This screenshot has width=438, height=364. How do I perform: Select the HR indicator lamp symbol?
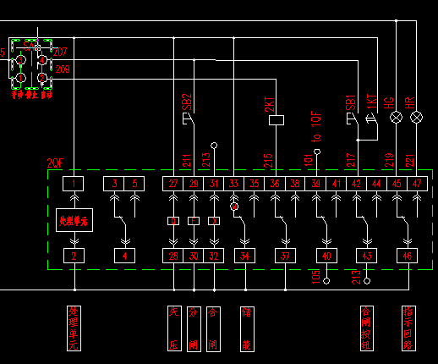[x=416, y=118]
